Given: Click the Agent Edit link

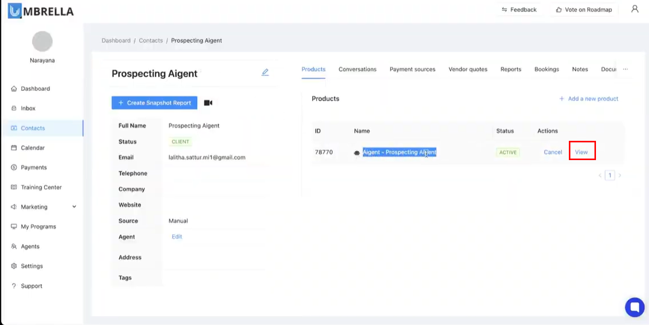Looking at the screenshot, I should point(177,237).
